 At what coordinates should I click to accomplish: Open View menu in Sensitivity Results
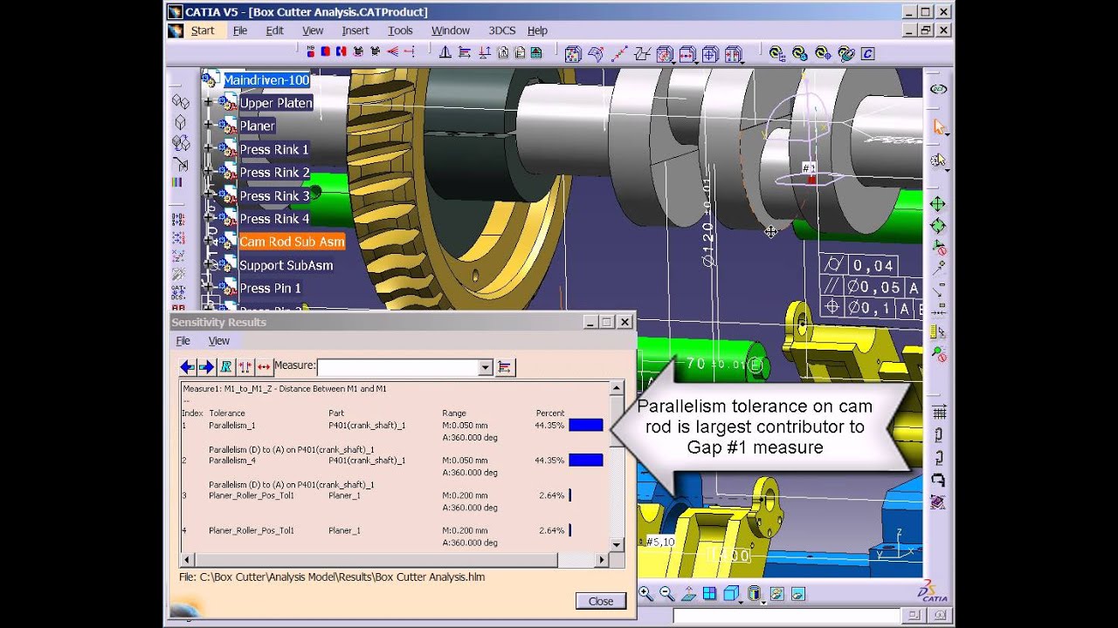pyautogui.click(x=219, y=341)
